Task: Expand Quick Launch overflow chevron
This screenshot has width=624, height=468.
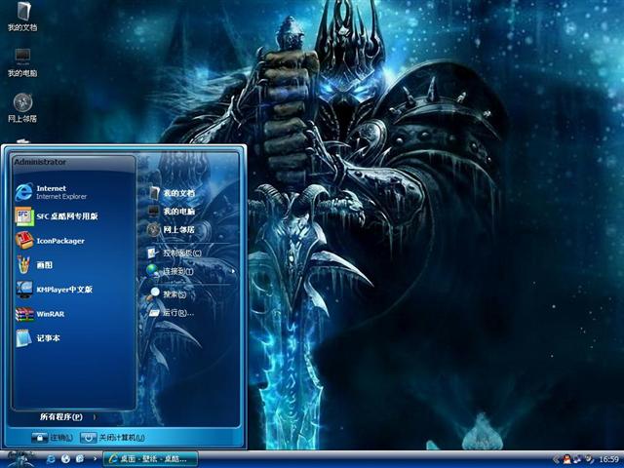Action: (x=95, y=458)
